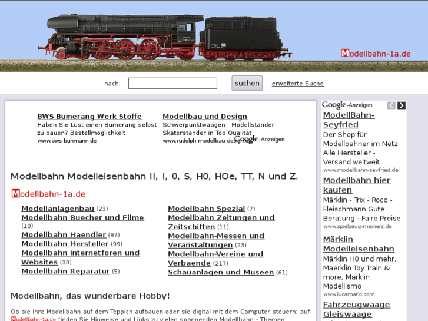Open ModellBahn-Seyfried sidebar ad
The width and height of the screenshot is (428, 321).
tap(349, 120)
